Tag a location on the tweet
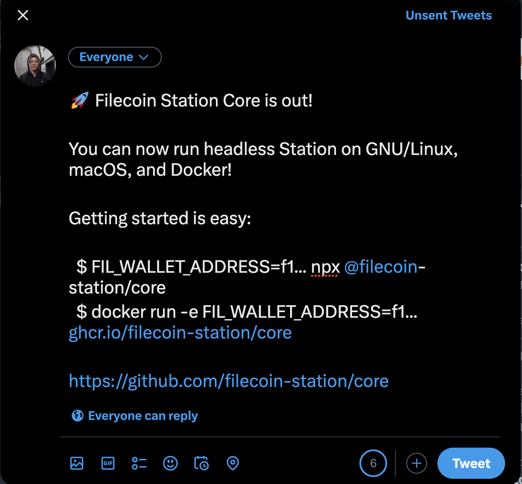 [x=233, y=463]
